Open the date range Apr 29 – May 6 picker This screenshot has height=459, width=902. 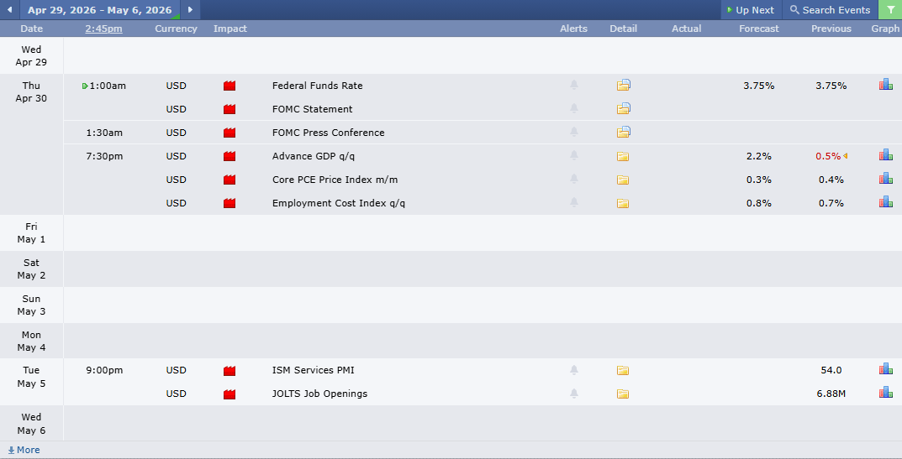99,10
